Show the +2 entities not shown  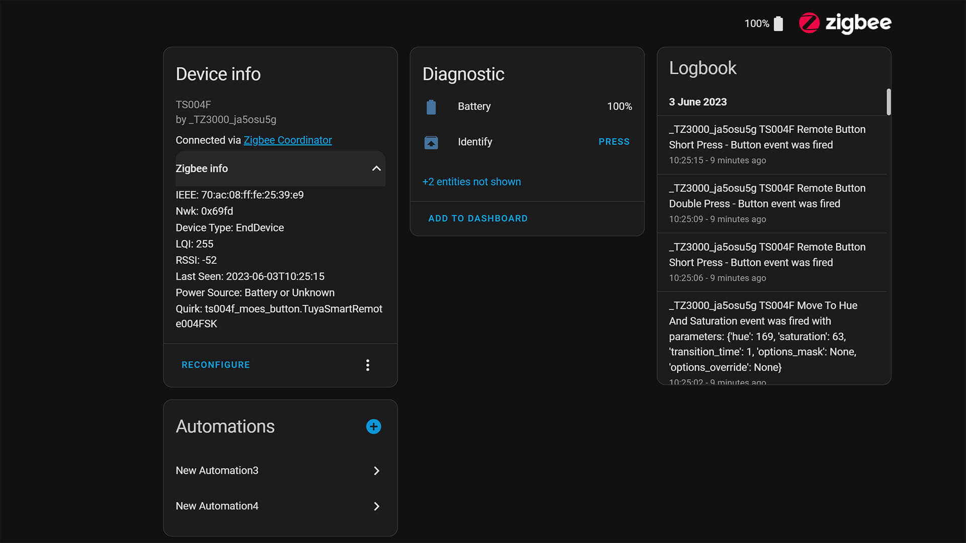471,182
